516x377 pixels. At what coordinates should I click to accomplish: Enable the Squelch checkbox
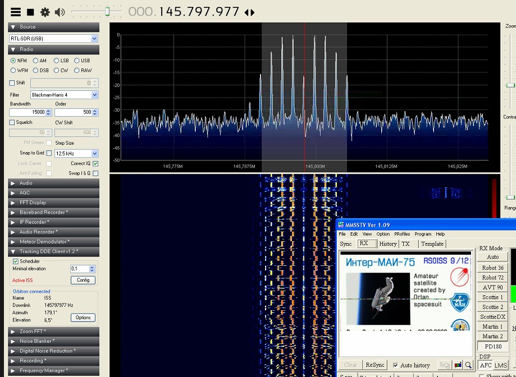tap(12, 122)
